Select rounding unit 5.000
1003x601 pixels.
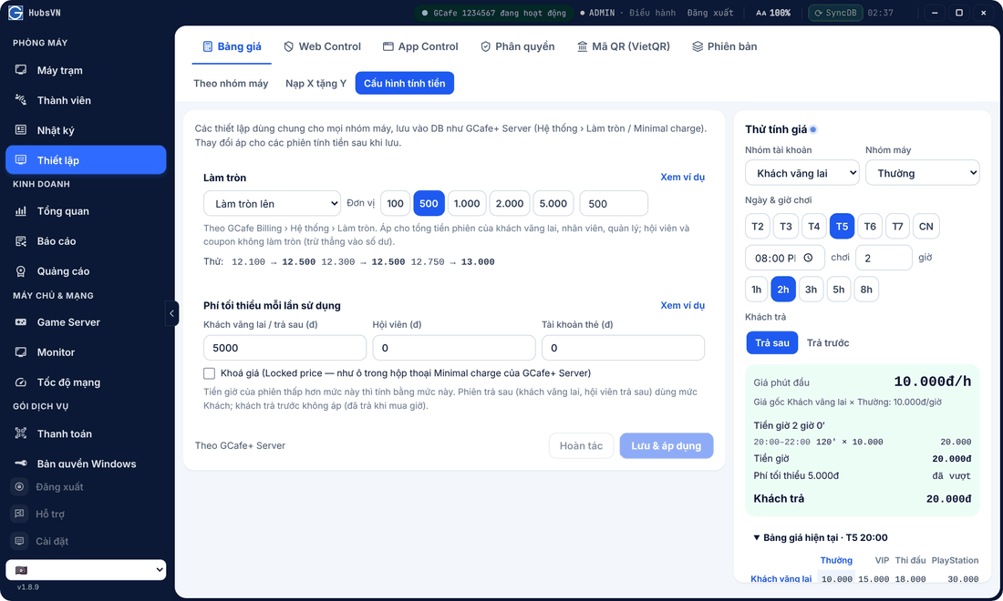pyautogui.click(x=553, y=204)
